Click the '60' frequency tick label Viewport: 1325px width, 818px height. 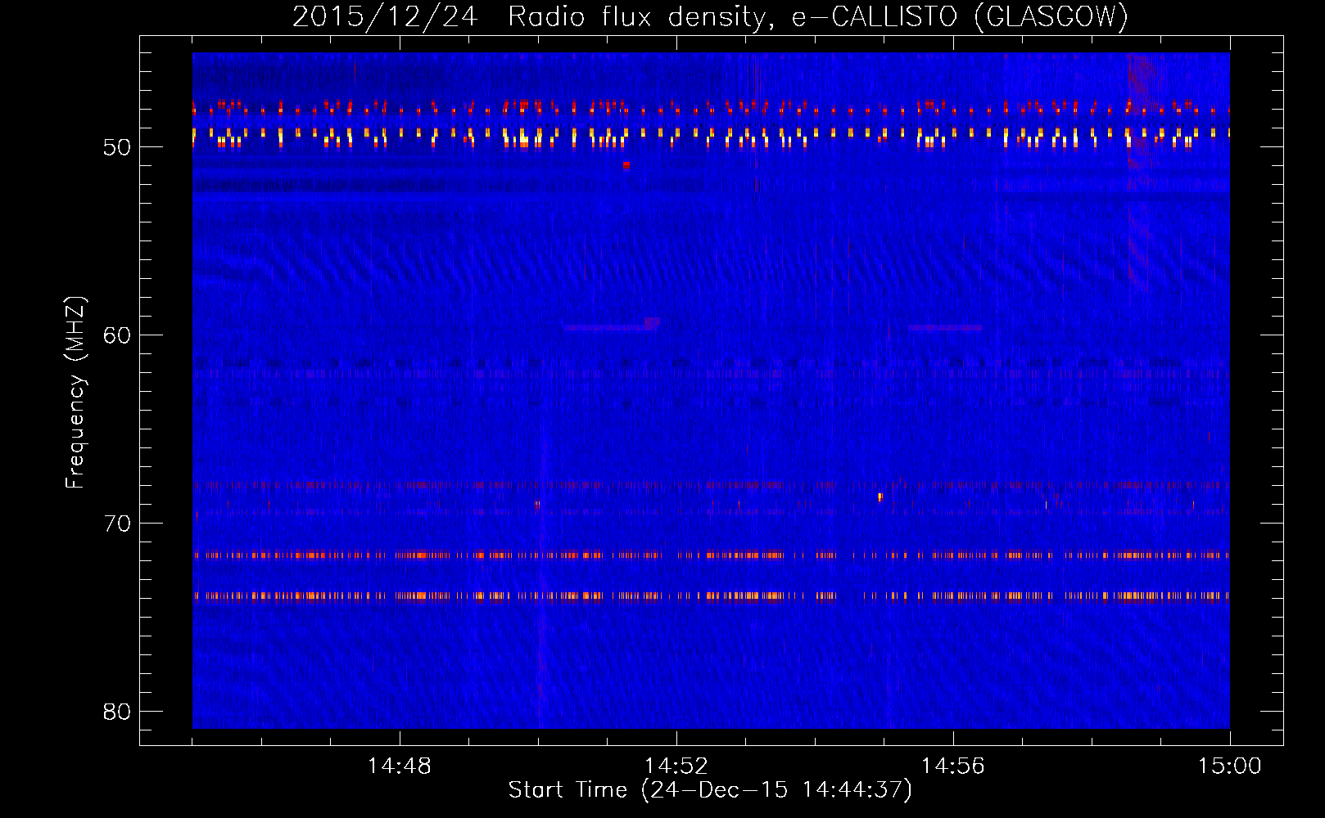coord(117,335)
